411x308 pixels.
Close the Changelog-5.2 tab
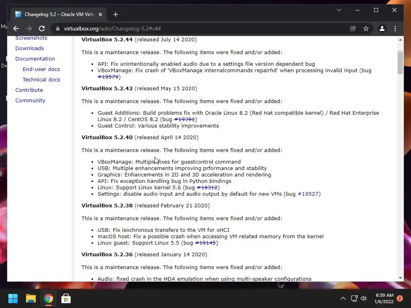[100, 14]
